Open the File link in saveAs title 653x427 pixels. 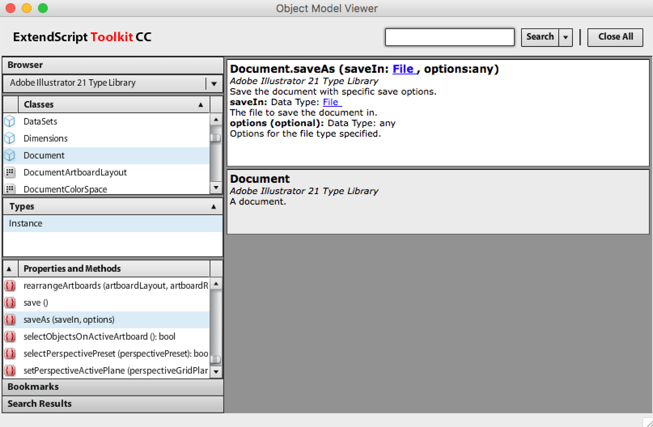404,69
